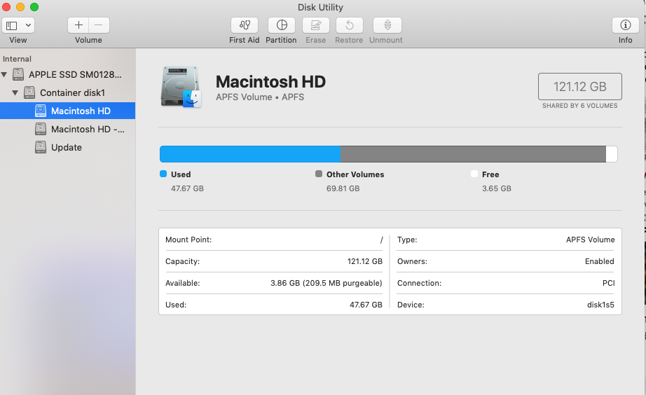The width and height of the screenshot is (646, 395).
Task: Click the blue used portion of storage bar
Action: (x=250, y=154)
